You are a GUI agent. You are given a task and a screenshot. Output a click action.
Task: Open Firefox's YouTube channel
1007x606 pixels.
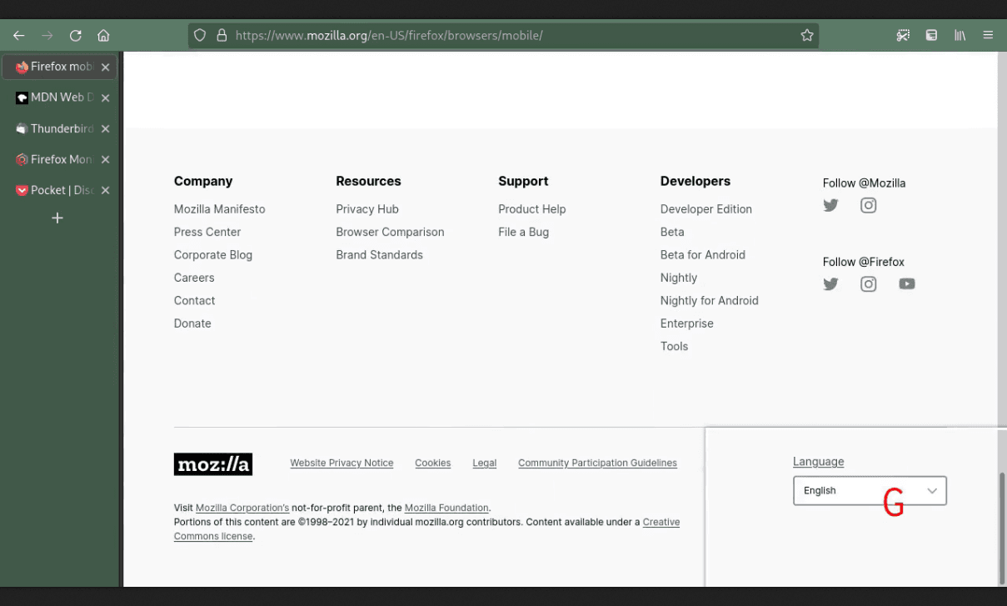[906, 284]
